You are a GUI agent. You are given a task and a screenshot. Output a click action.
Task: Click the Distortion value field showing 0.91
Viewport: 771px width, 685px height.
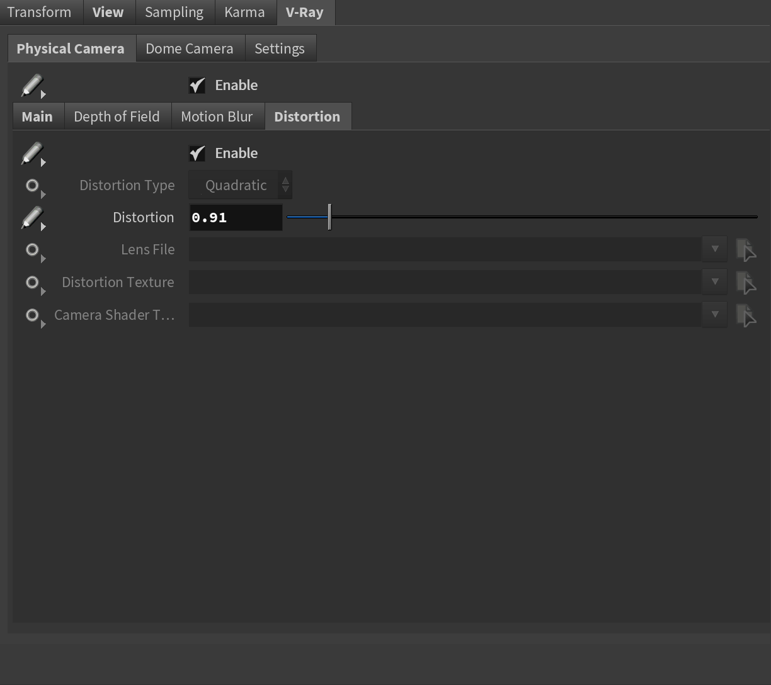[x=235, y=218]
